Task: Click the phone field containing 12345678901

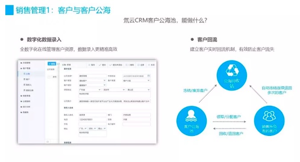Action: tap(92, 120)
